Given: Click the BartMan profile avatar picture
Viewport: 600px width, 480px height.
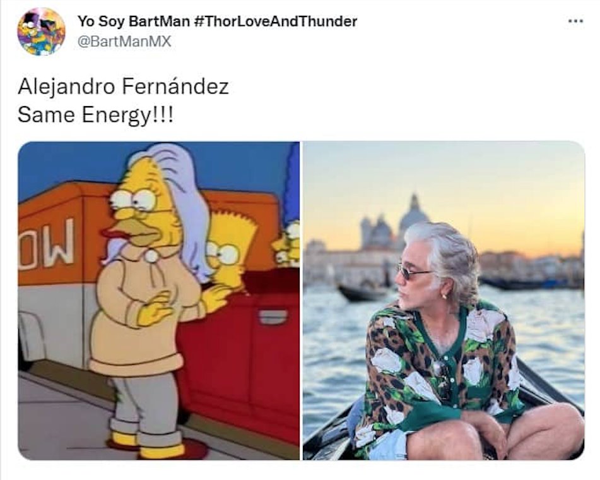Looking at the screenshot, I should coord(42,32).
